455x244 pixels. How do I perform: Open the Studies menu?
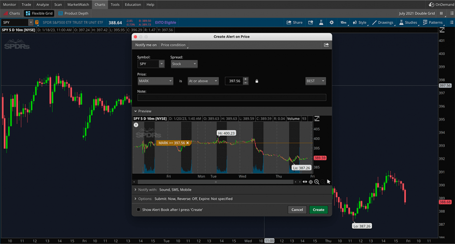click(x=408, y=22)
